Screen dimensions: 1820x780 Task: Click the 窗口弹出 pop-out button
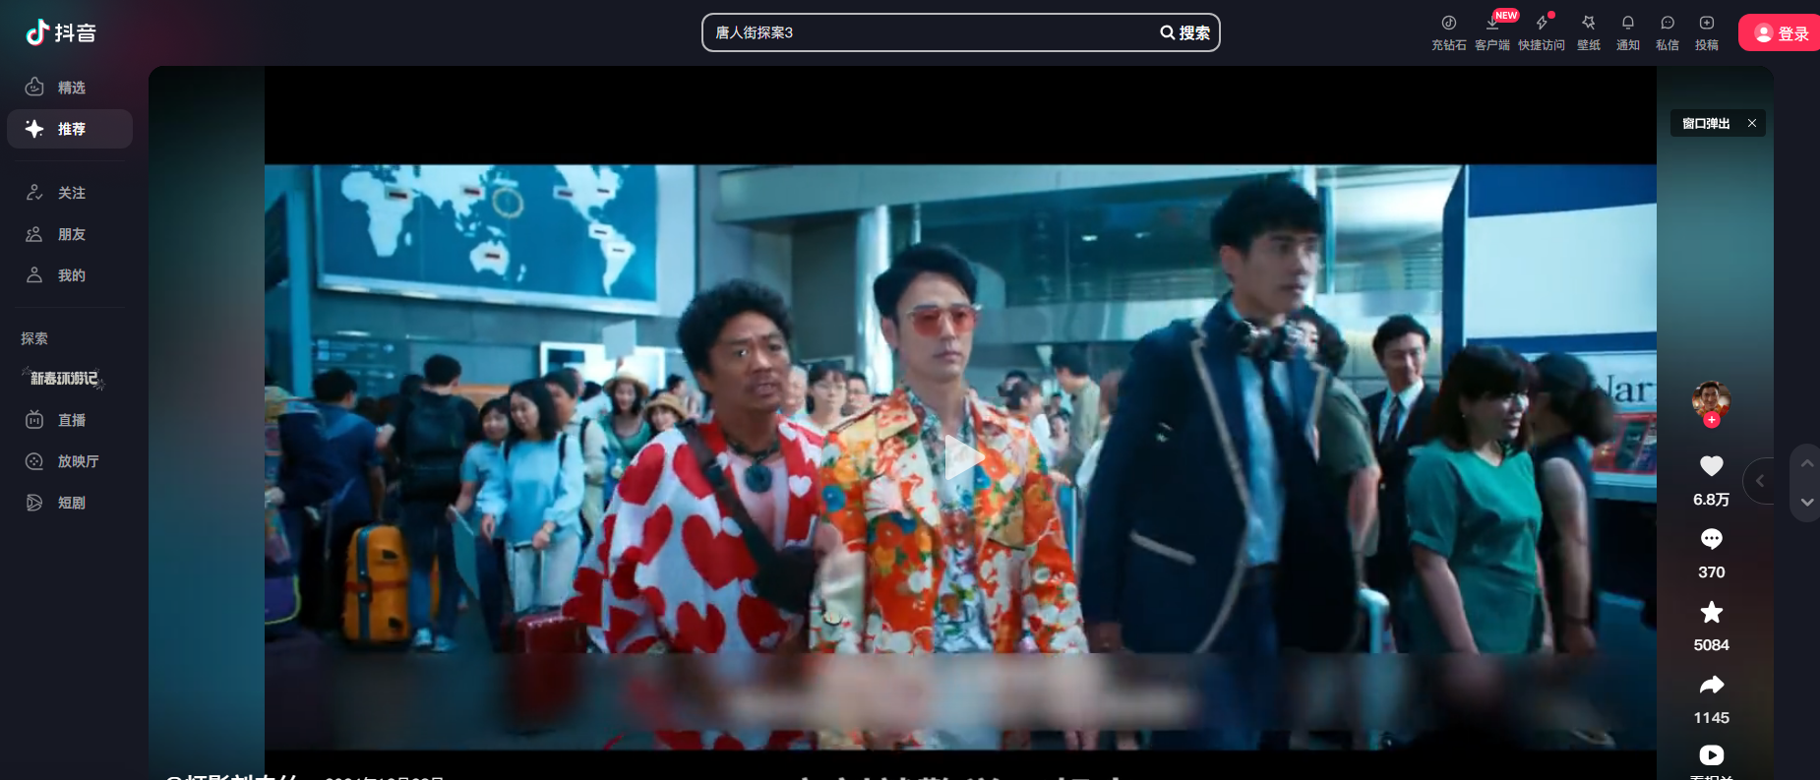click(1706, 123)
